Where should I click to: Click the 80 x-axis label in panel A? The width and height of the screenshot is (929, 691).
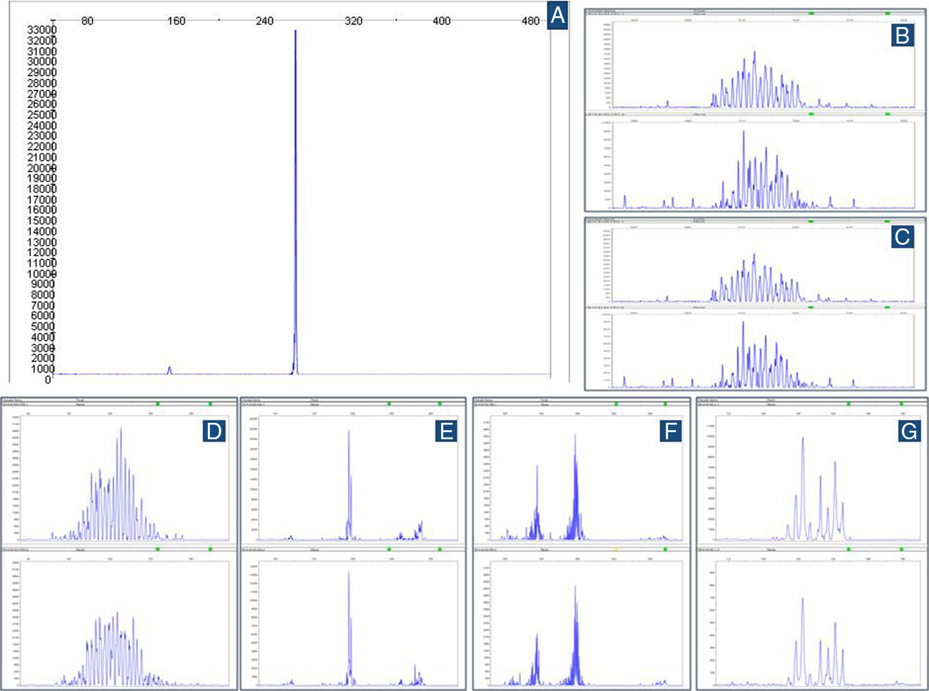tap(87, 21)
